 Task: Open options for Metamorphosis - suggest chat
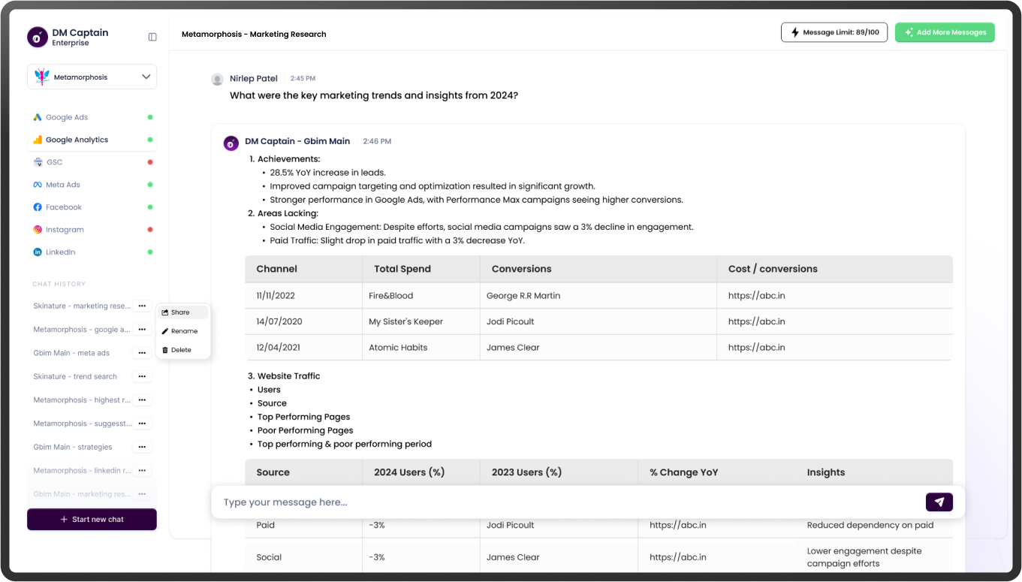coord(142,424)
